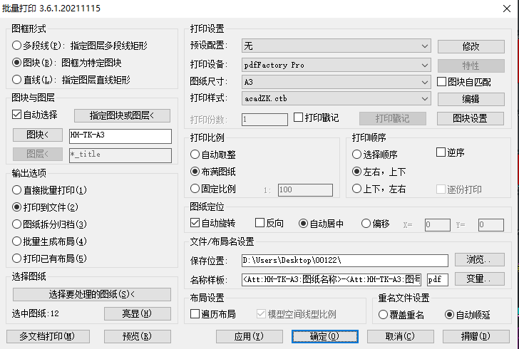This screenshot has width=519, height=349.
Task: Click the 修改 button
Action: pyautogui.click(x=471, y=46)
